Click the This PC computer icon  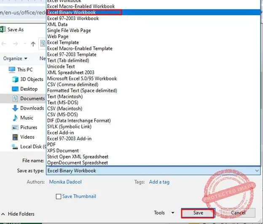(12, 70)
